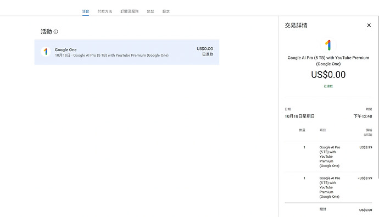Click the large US$0.00 total in details panel
Viewport: 379px width, 217px height.
pos(328,75)
